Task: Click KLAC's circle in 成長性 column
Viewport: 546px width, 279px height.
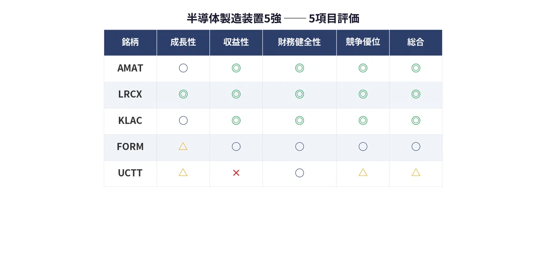Action: tap(183, 121)
